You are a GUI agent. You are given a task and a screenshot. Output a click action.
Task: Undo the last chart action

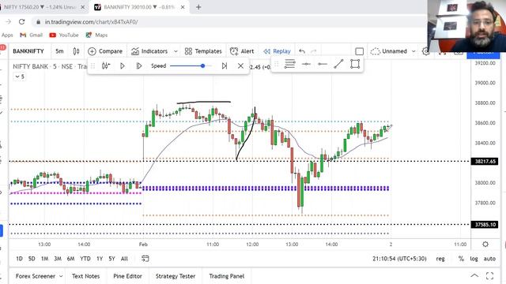[302, 51]
